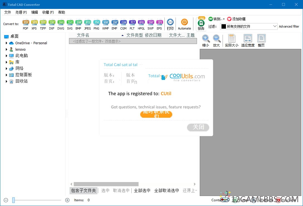The width and height of the screenshot is (303, 206).
Task: Click the HPGL convert icon
Action: (x=141, y=23)
